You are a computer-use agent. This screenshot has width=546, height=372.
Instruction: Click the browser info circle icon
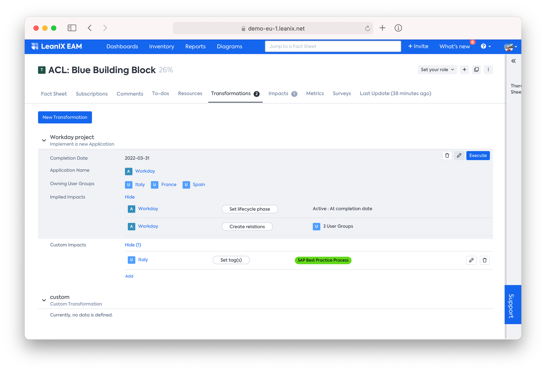click(x=398, y=28)
